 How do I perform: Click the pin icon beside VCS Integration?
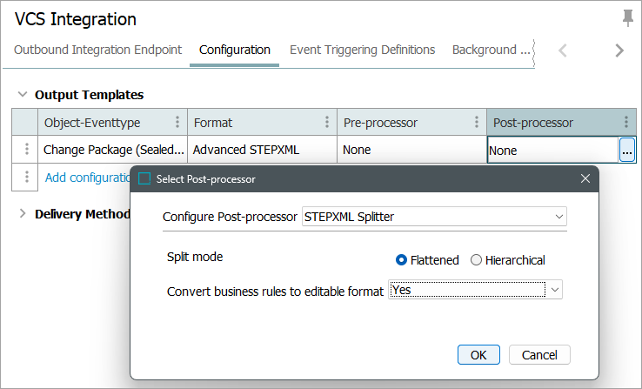click(x=627, y=18)
